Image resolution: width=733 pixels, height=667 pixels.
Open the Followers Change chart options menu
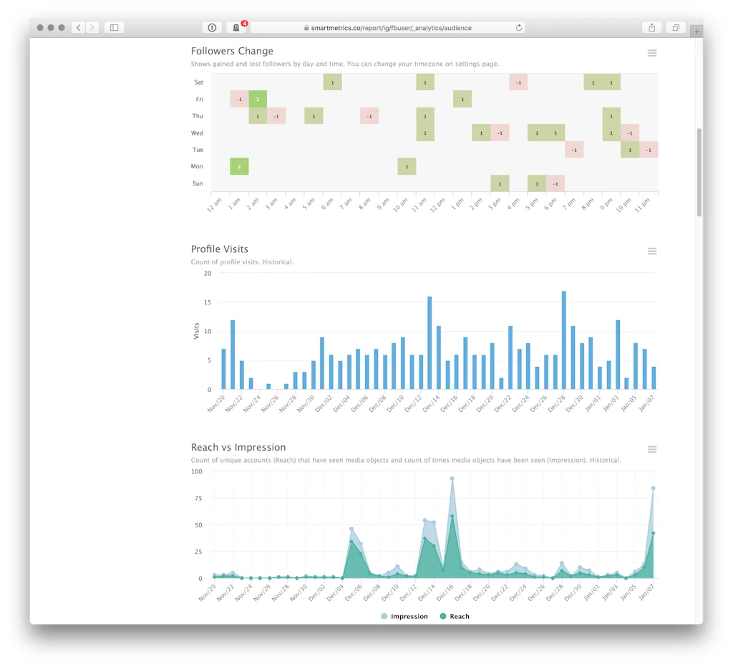click(x=652, y=52)
